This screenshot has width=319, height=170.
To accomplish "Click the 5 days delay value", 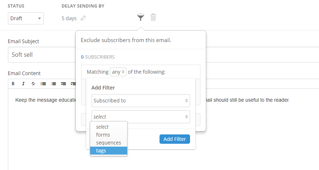I will 69,18.
